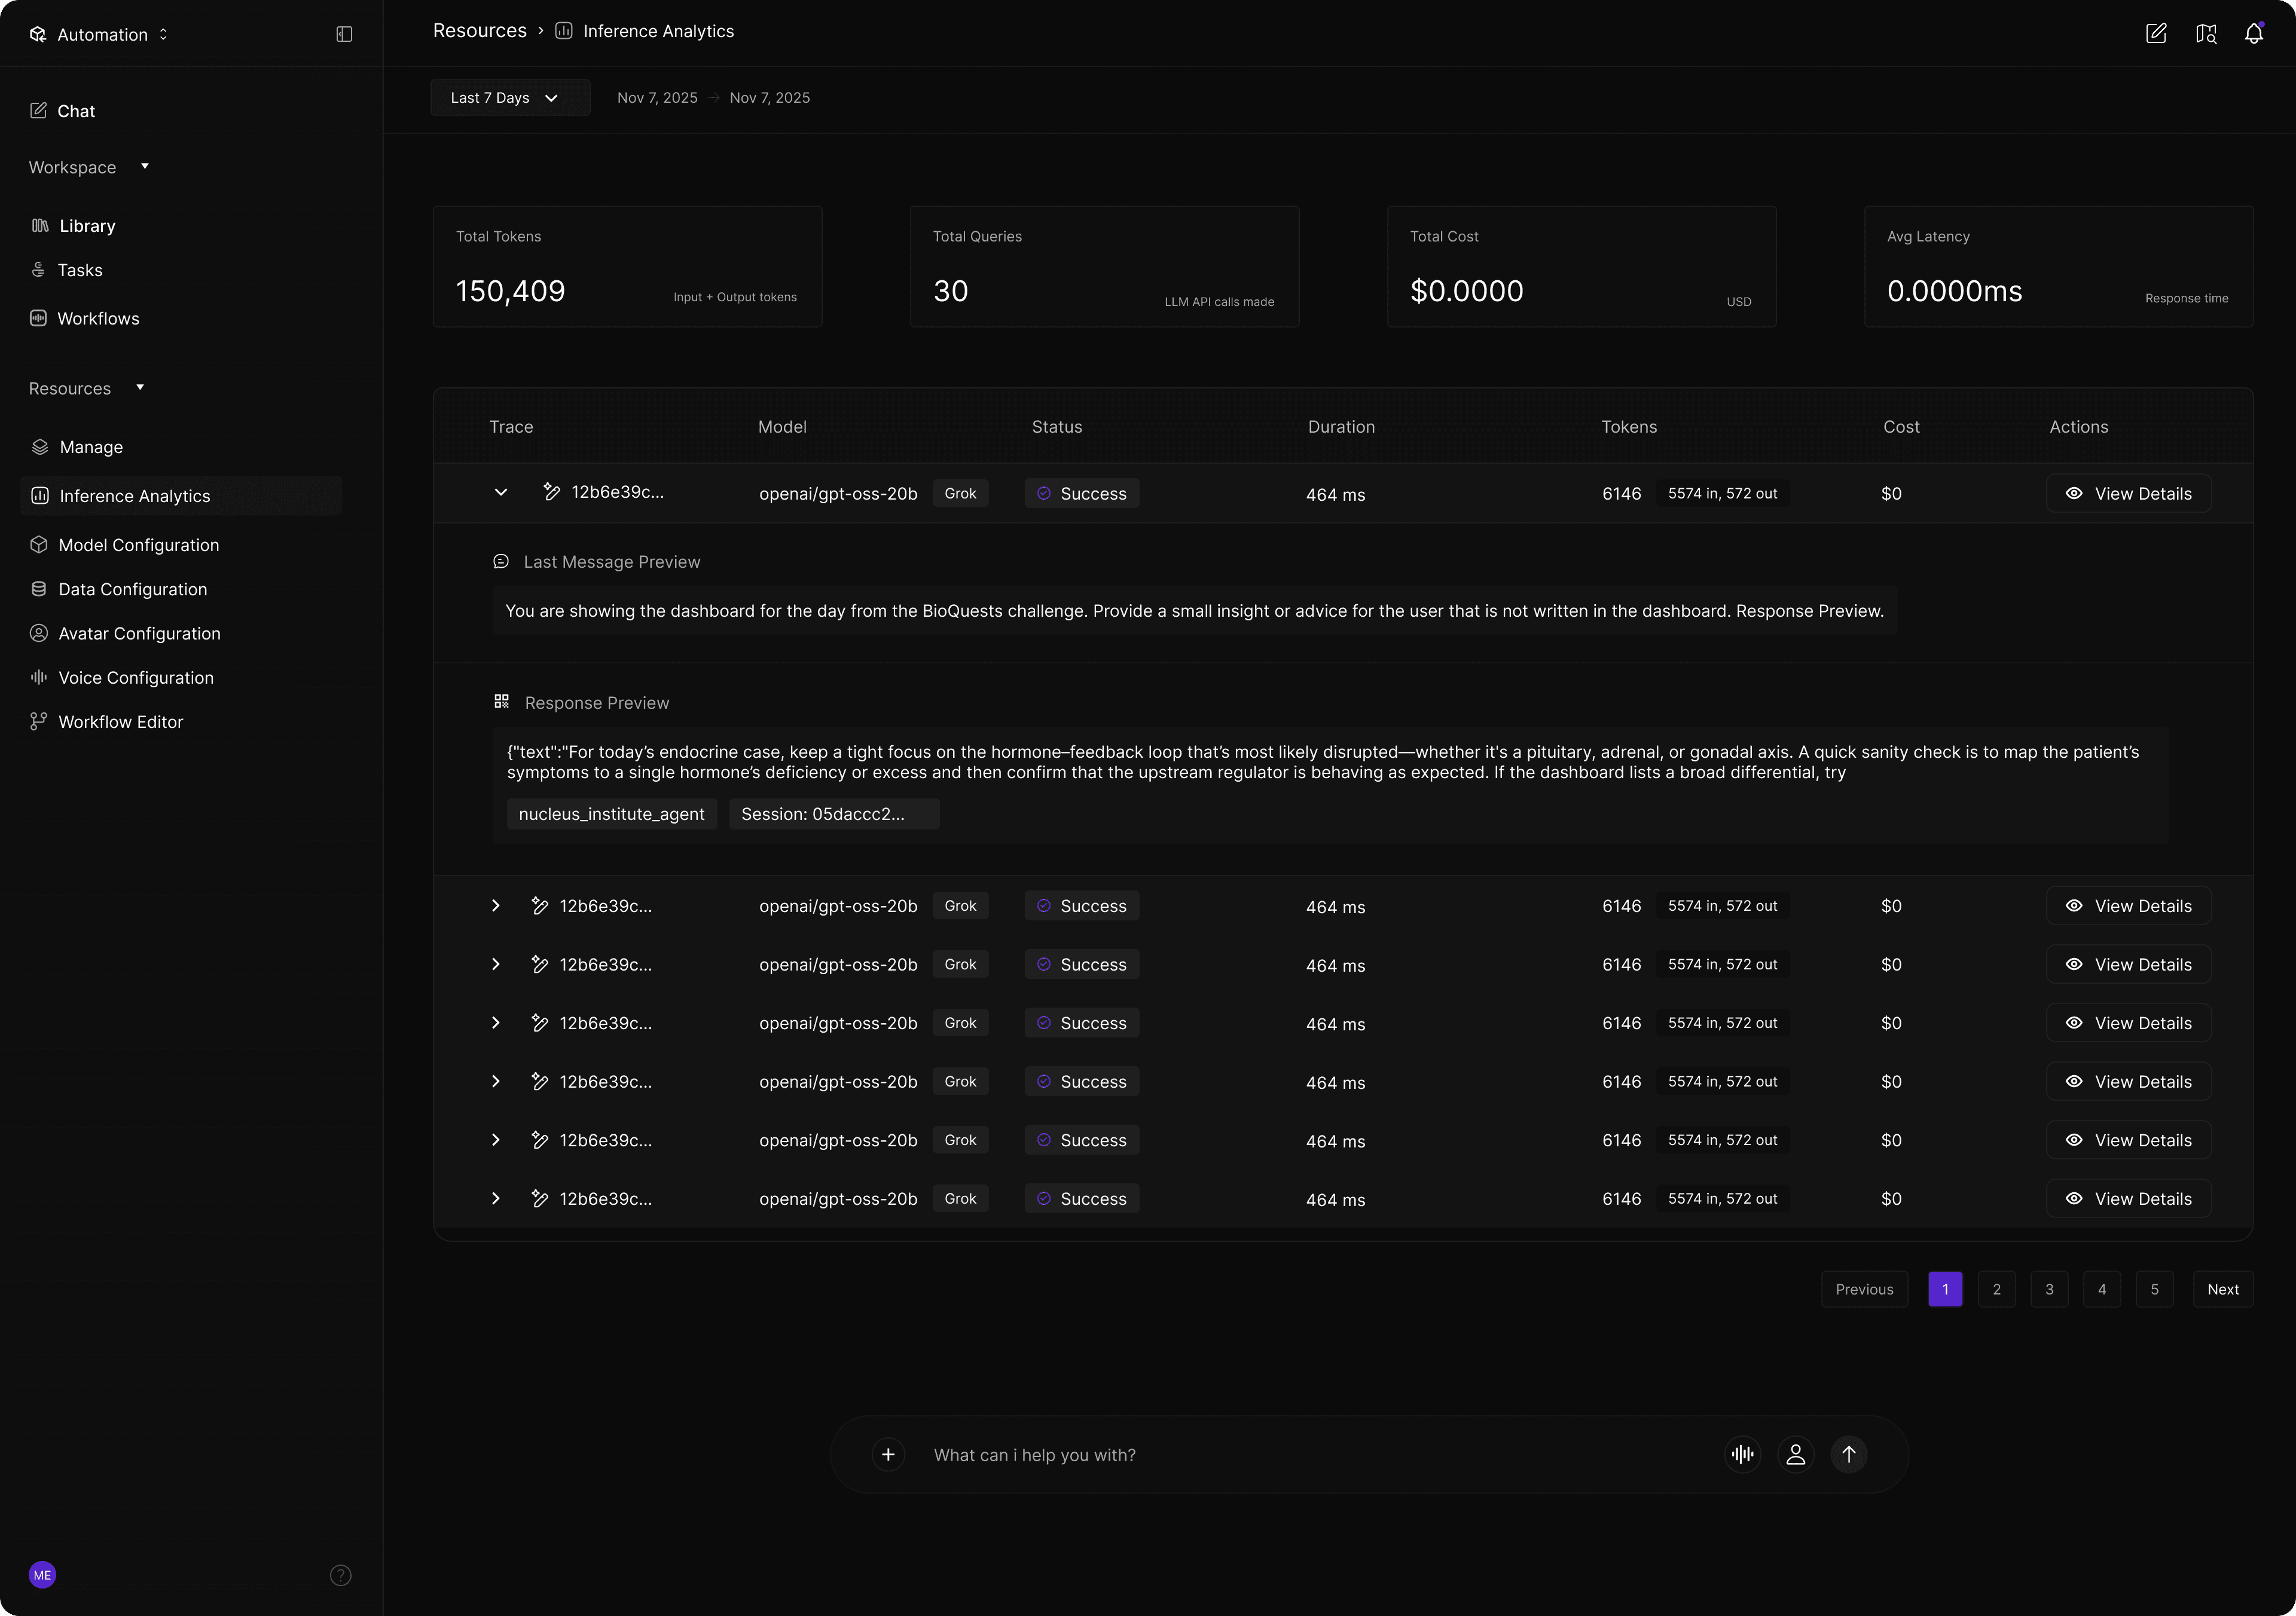The image size is (2296, 1616).
Task: Click the plus attachment icon in chat bar
Action: coord(888,1454)
